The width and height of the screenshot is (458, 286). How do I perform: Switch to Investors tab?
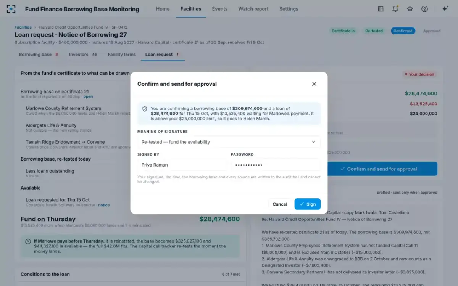(83, 55)
